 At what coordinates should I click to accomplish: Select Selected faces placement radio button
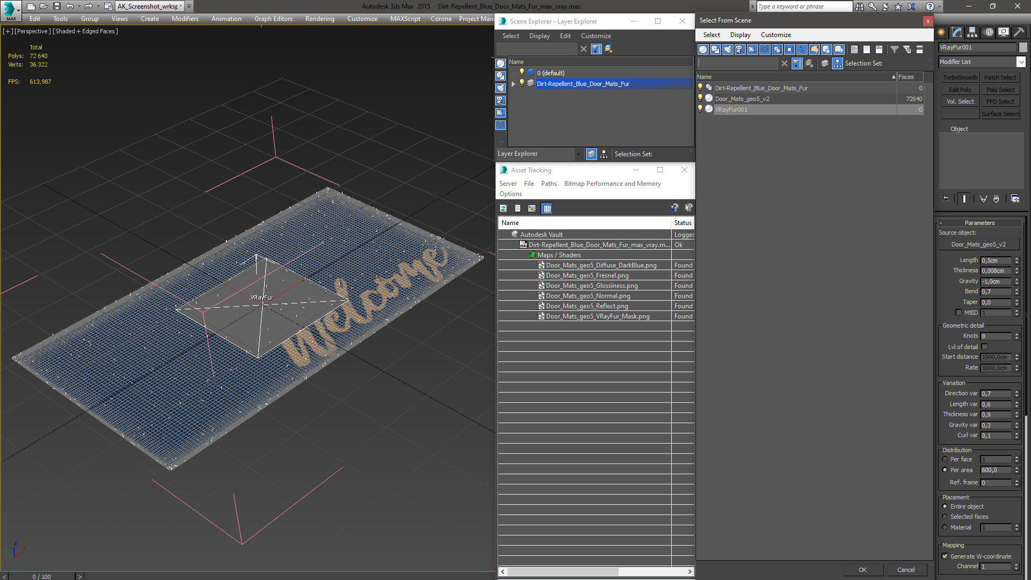coord(945,517)
